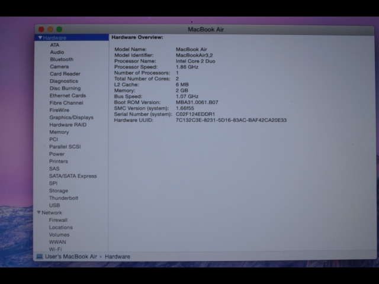Open the Fibre Channel section
The width and height of the screenshot is (379, 284).
click(66, 103)
